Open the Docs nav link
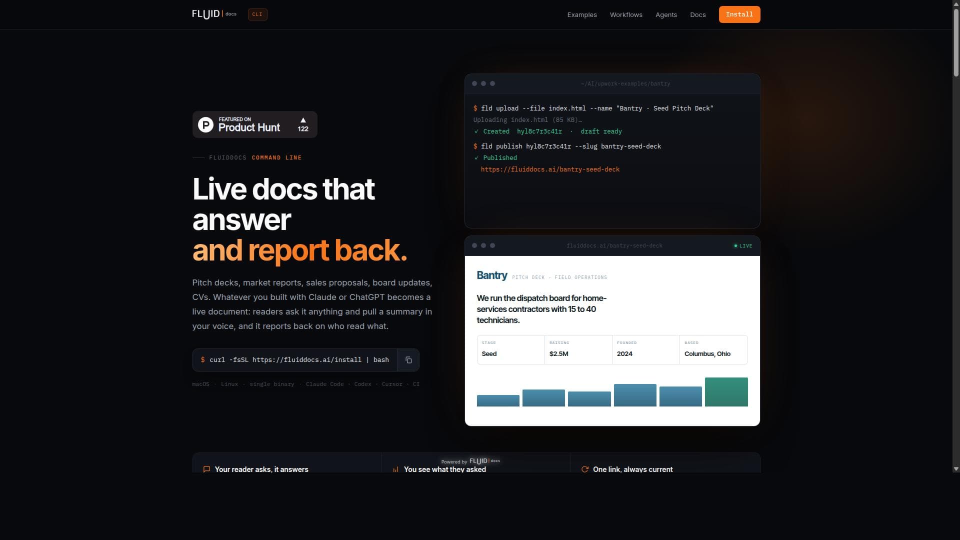The image size is (960, 540). [698, 15]
